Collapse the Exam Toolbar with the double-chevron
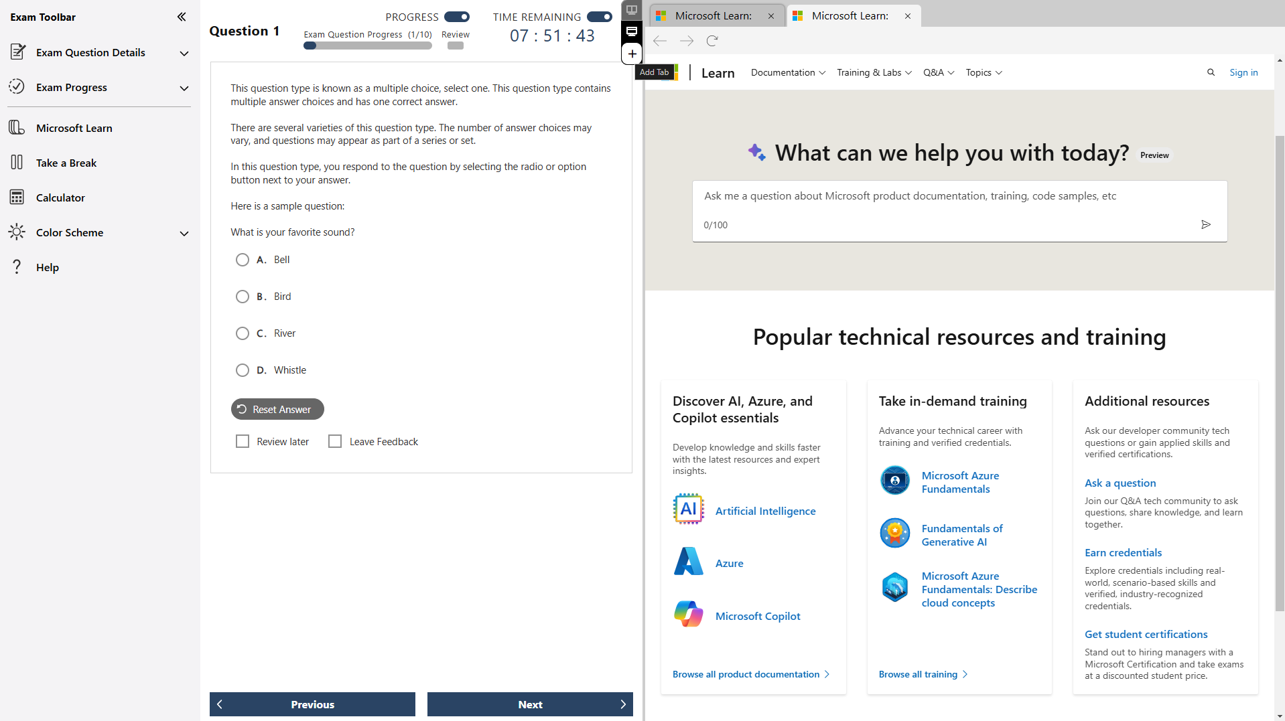This screenshot has width=1285, height=721. (x=181, y=17)
